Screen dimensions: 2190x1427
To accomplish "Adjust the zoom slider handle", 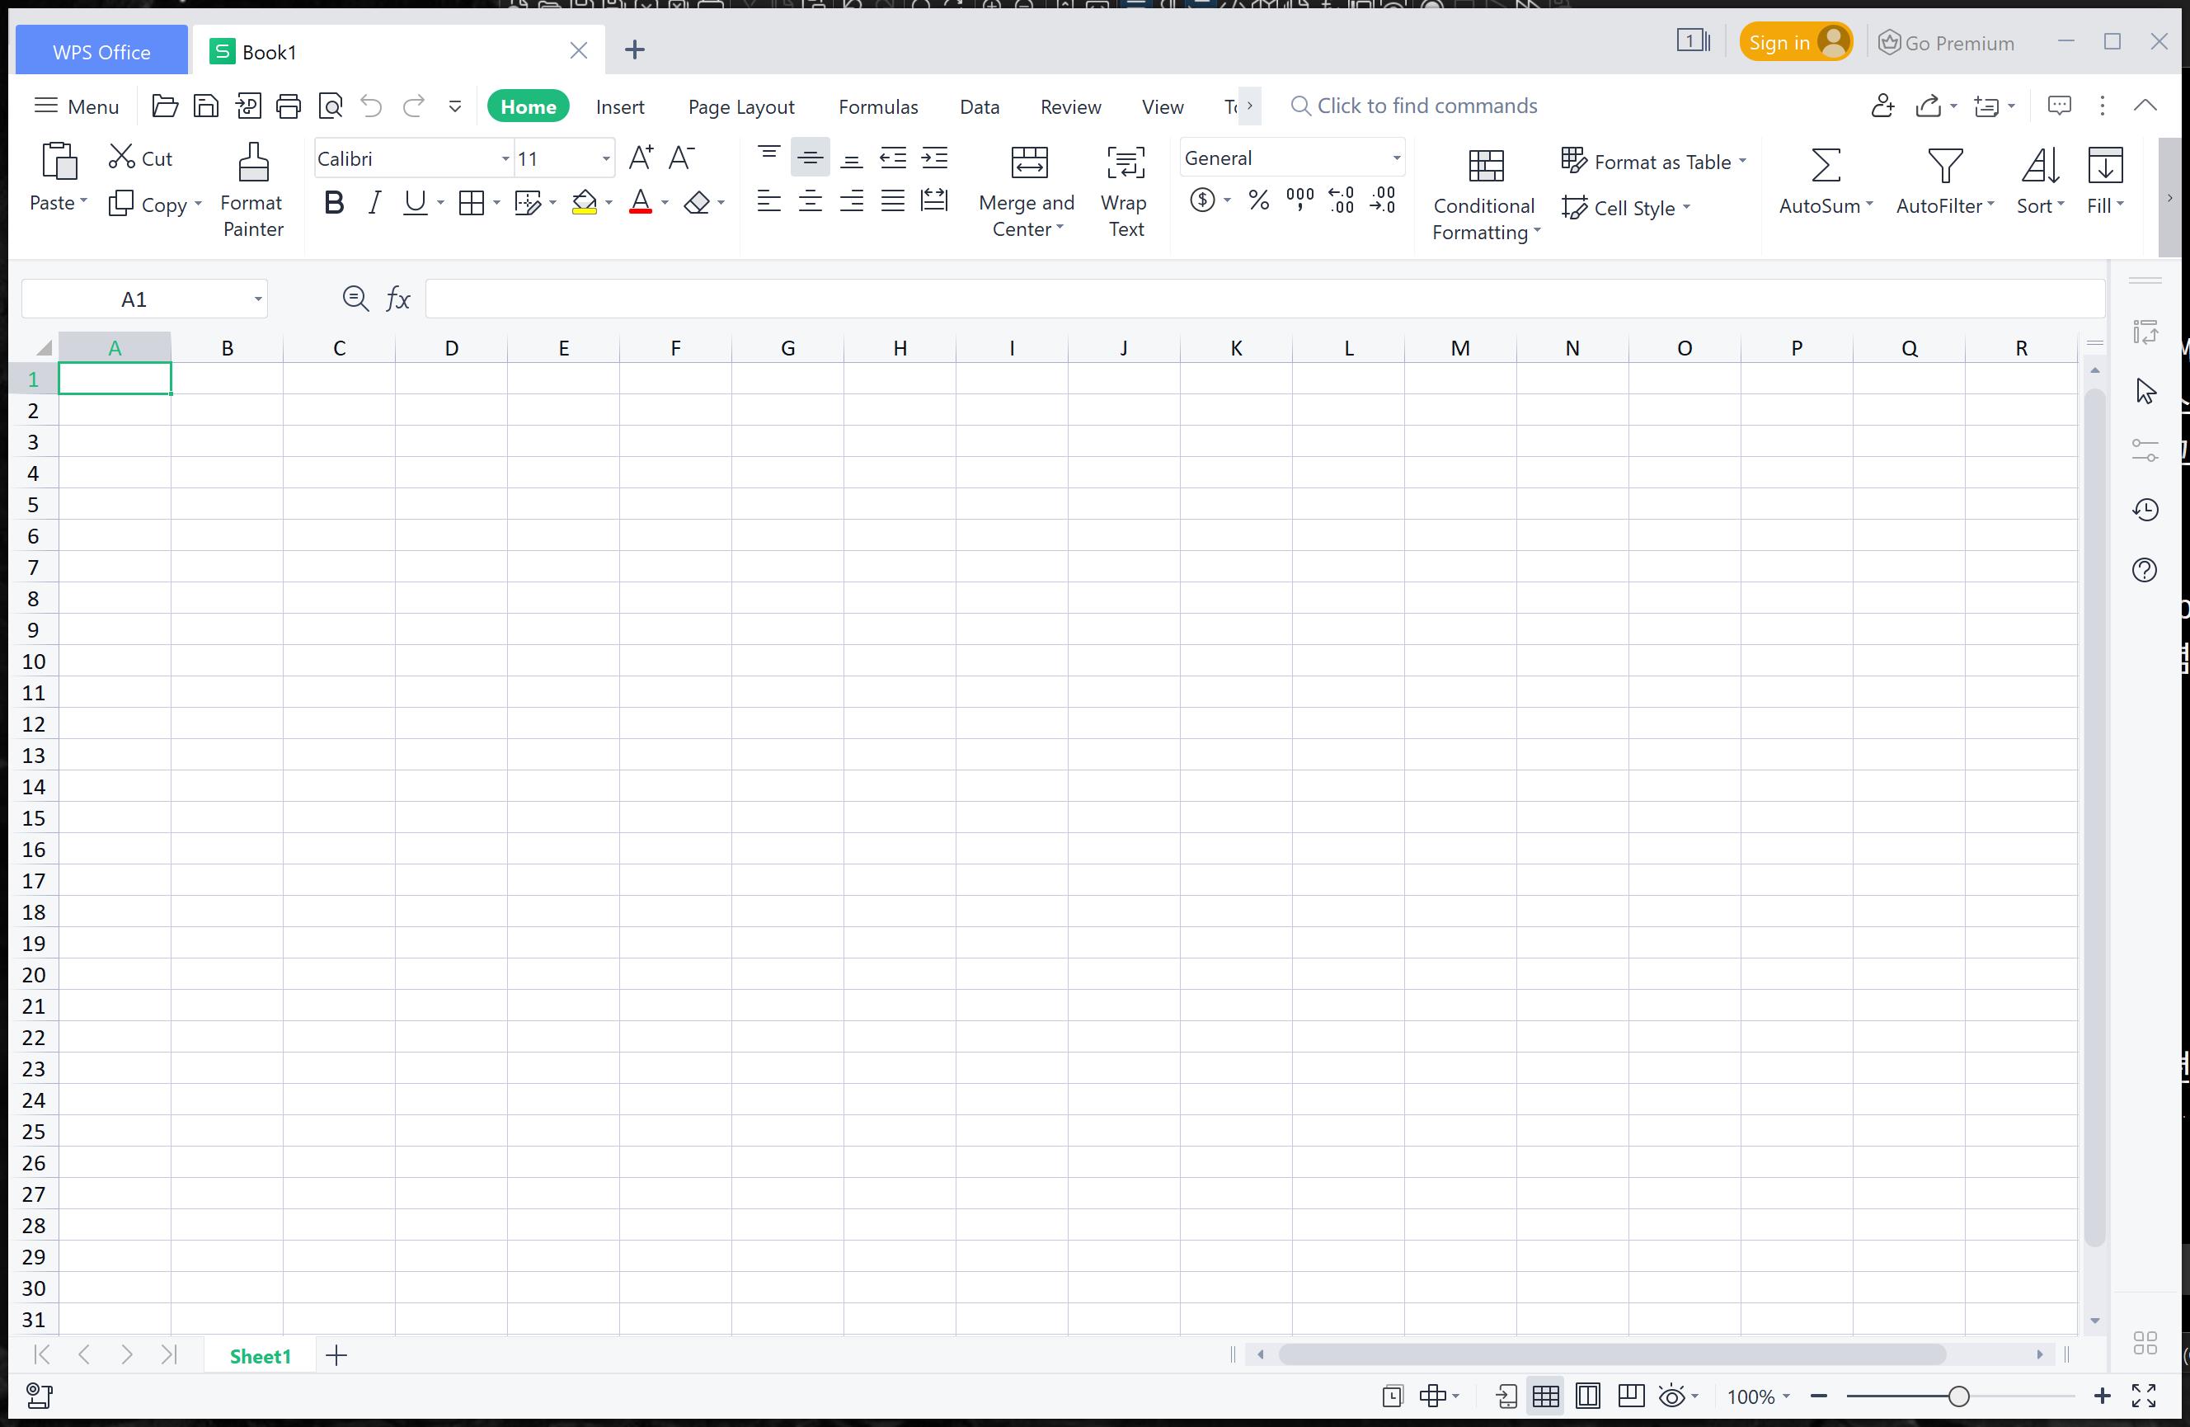I will pyautogui.click(x=1959, y=1396).
